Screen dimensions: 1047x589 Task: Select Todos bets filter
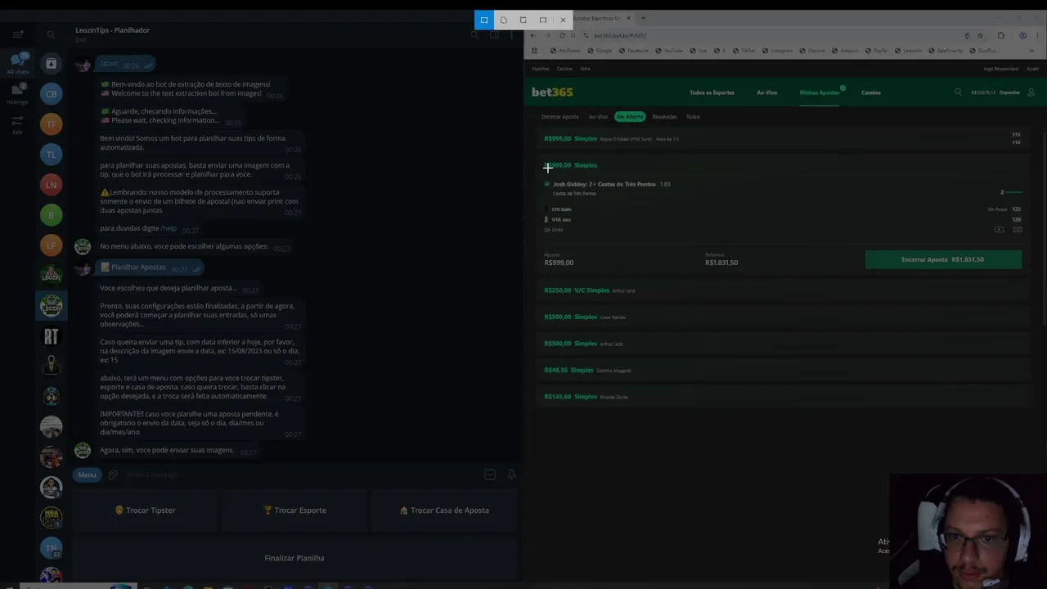point(693,117)
